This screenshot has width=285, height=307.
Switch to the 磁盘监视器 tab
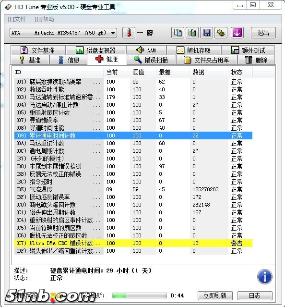point(96,50)
